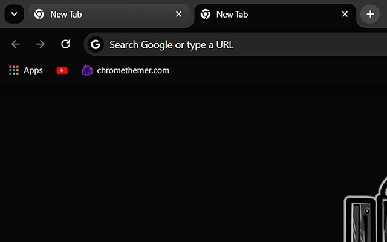This screenshot has width=387, height=242.
Task: Click the purple chromethemer bookmark icon
Action: click(87, 70)
